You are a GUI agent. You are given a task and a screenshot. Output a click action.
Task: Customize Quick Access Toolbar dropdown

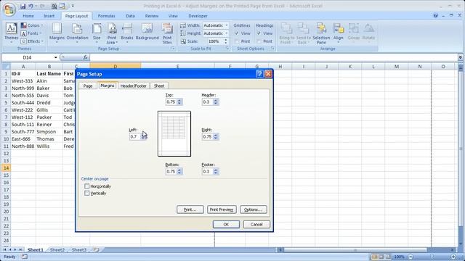(73, 6)
